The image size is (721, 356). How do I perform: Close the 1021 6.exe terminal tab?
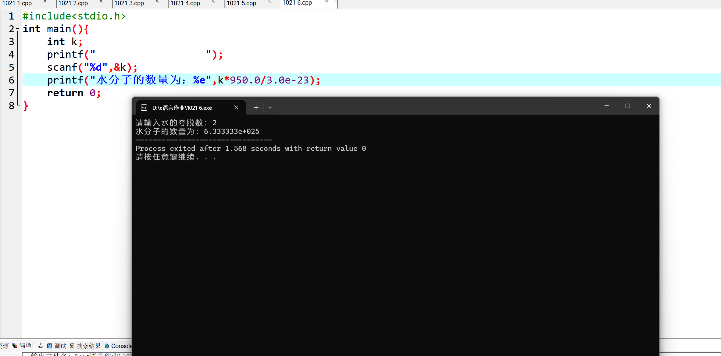point(236,108)
